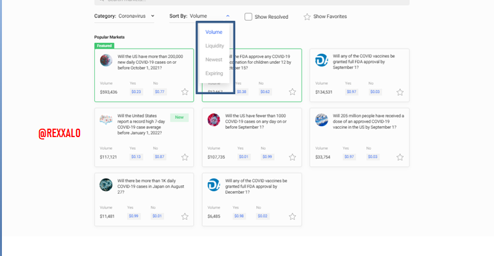Click the green Featured badge
This screenshot has height=256, width=494.
coord(104,45)
